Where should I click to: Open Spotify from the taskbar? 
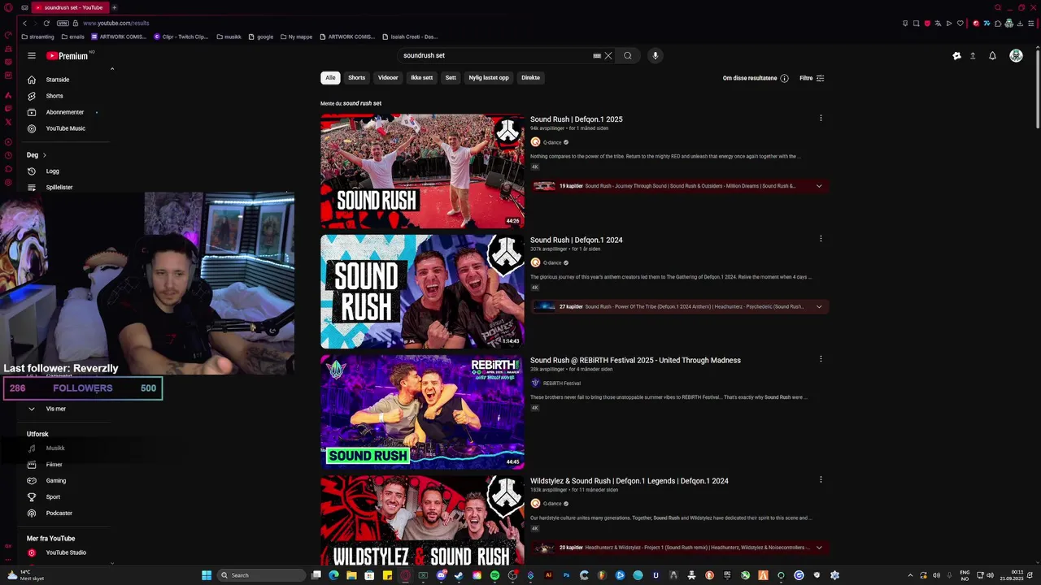point(494,575)
